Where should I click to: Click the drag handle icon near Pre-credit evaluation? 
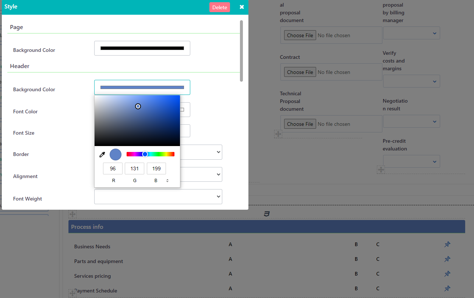click(381, 170)
